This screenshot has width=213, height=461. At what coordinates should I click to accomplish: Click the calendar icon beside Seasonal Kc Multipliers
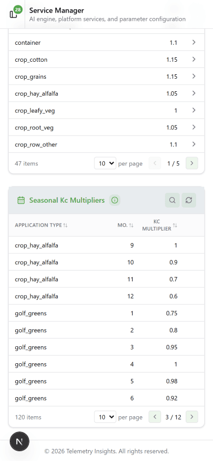click(21, 200)
